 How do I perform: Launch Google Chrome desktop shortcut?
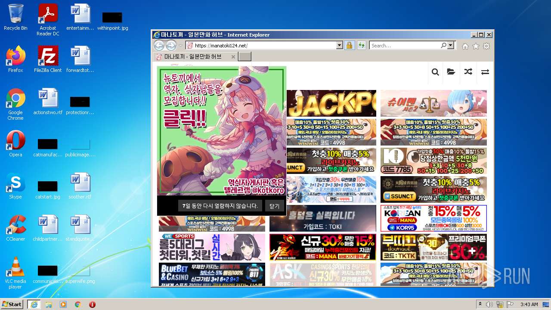[15, 104]
